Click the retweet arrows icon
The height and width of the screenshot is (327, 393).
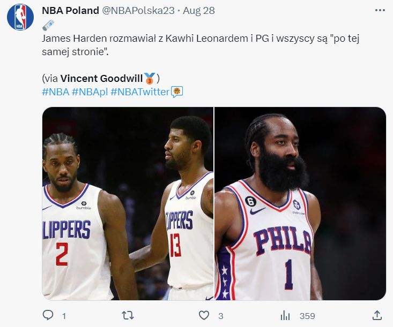(128, 316)
